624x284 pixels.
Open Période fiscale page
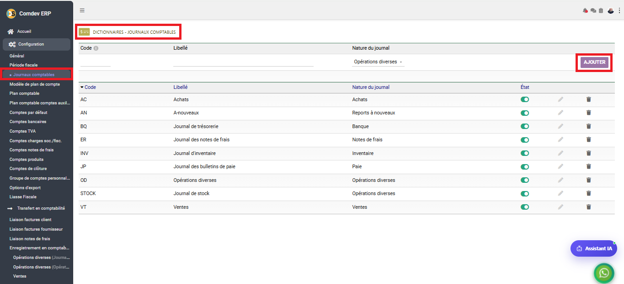24,65
